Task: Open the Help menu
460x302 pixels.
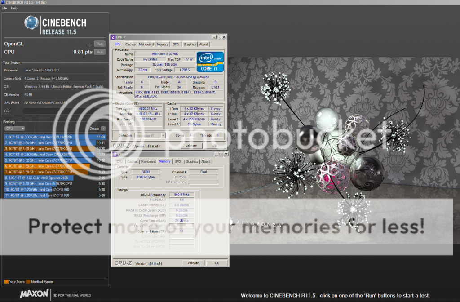Action: (14, 8)
